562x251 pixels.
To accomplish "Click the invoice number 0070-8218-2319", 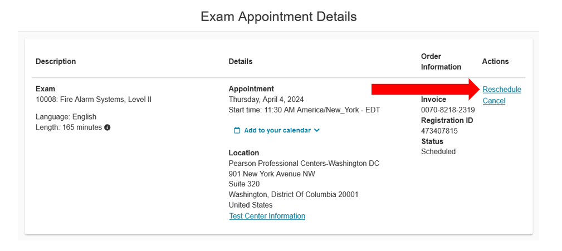I will tap(448, 110).
